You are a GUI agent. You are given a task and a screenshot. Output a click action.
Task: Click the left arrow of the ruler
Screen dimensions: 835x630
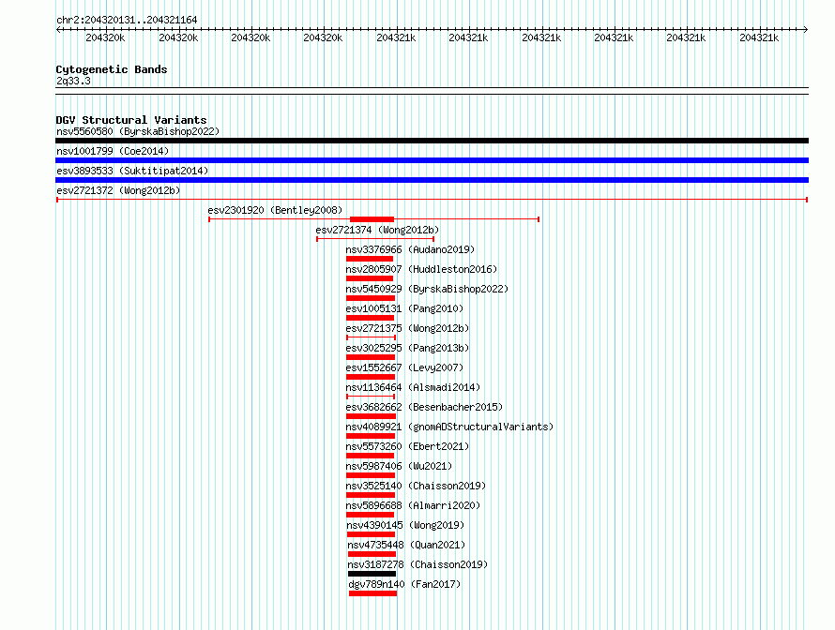tap(58, 29)
